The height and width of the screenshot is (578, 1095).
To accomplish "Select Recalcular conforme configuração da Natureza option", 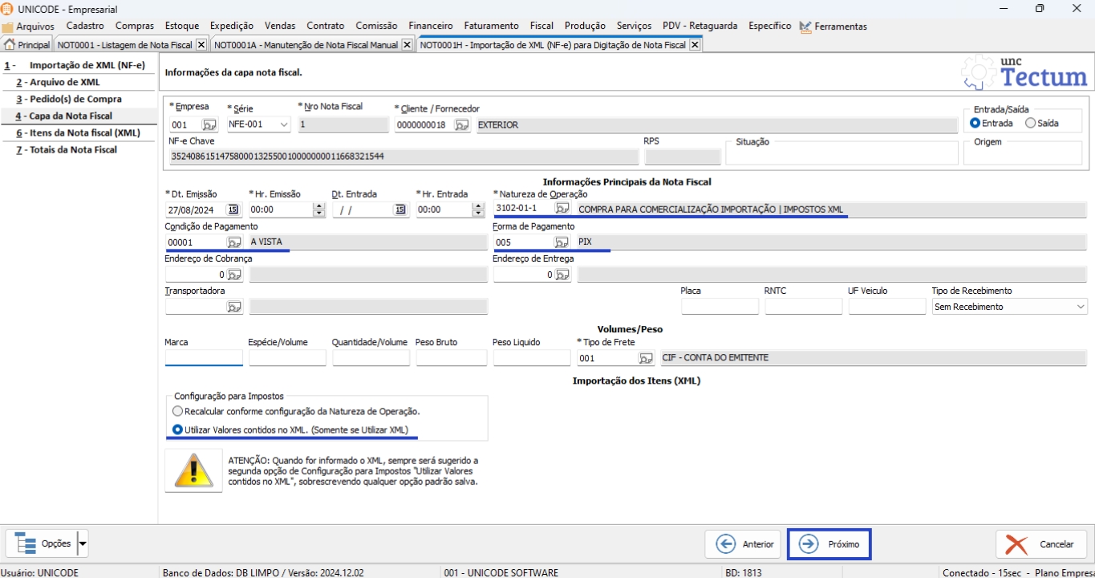I will pos(178,411).
